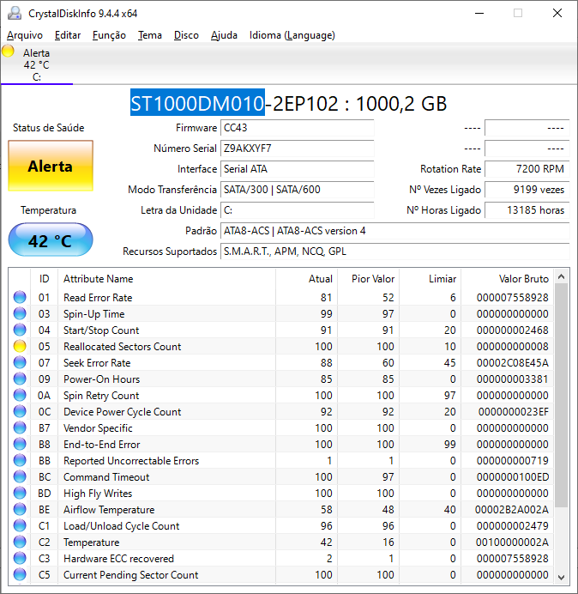Select the C: drive tab showing Alerta
This screenshot has width=578, height=594.
coord(37,64)
